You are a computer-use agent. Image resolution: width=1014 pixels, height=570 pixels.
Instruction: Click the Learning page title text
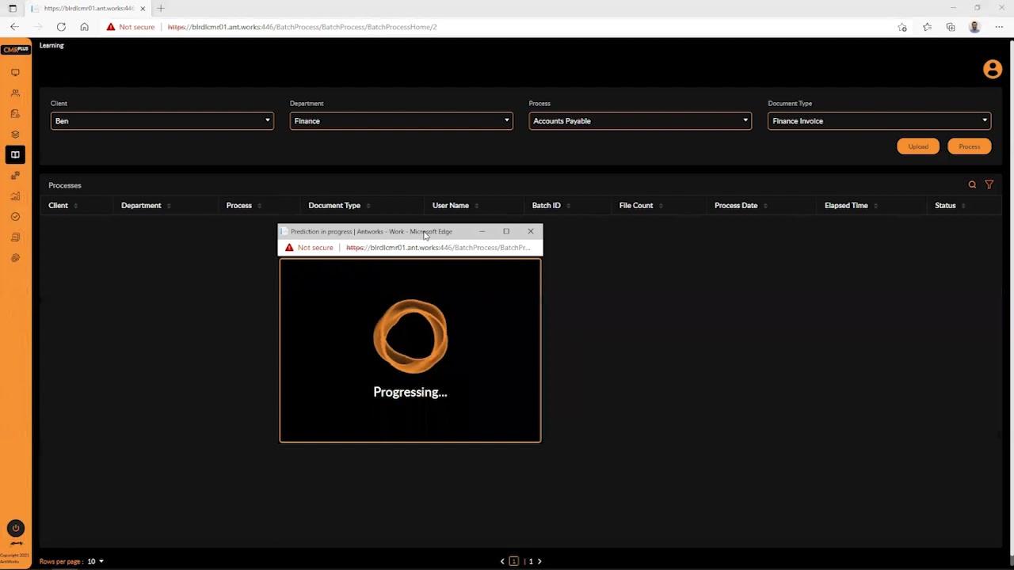[x=51, y=45]
